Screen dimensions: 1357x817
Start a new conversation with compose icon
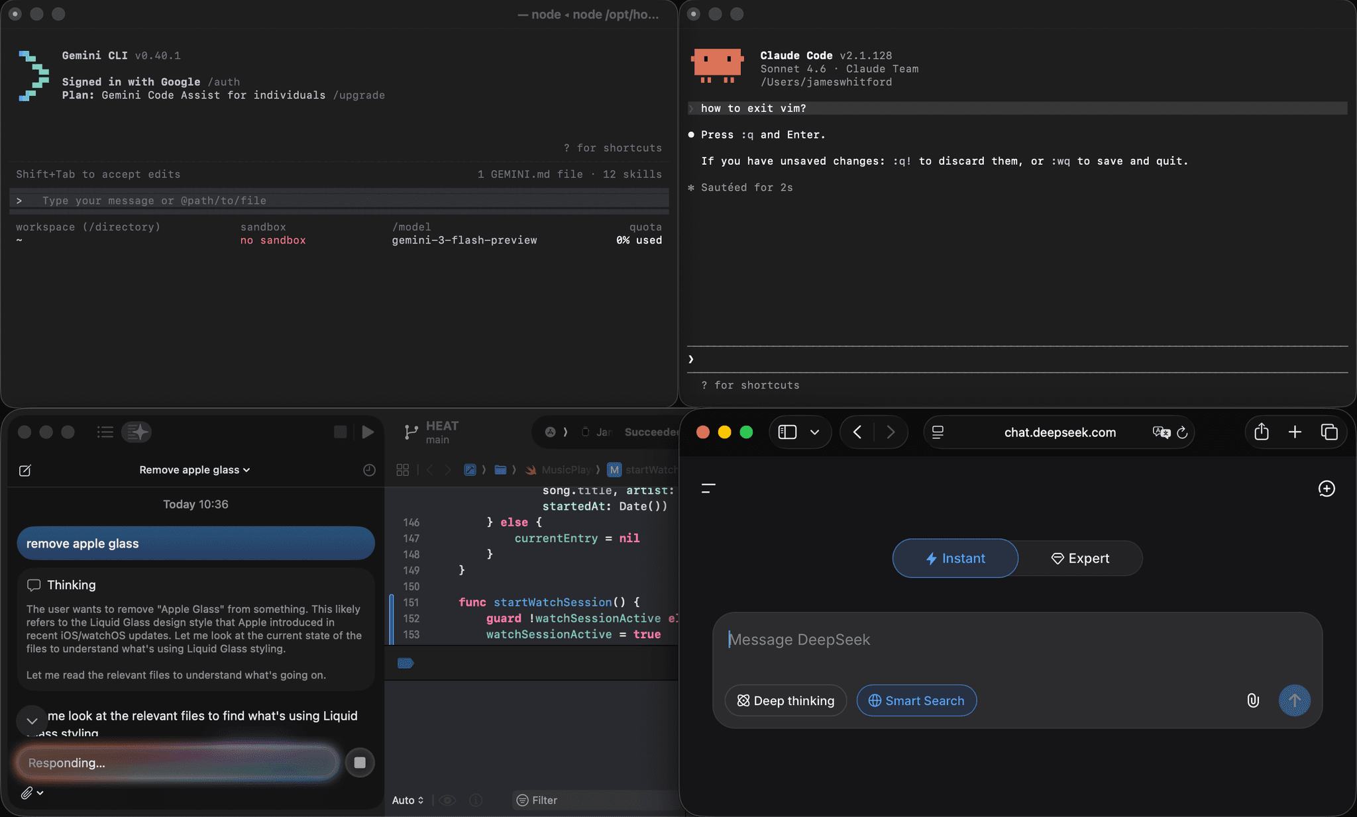point(25,470)
